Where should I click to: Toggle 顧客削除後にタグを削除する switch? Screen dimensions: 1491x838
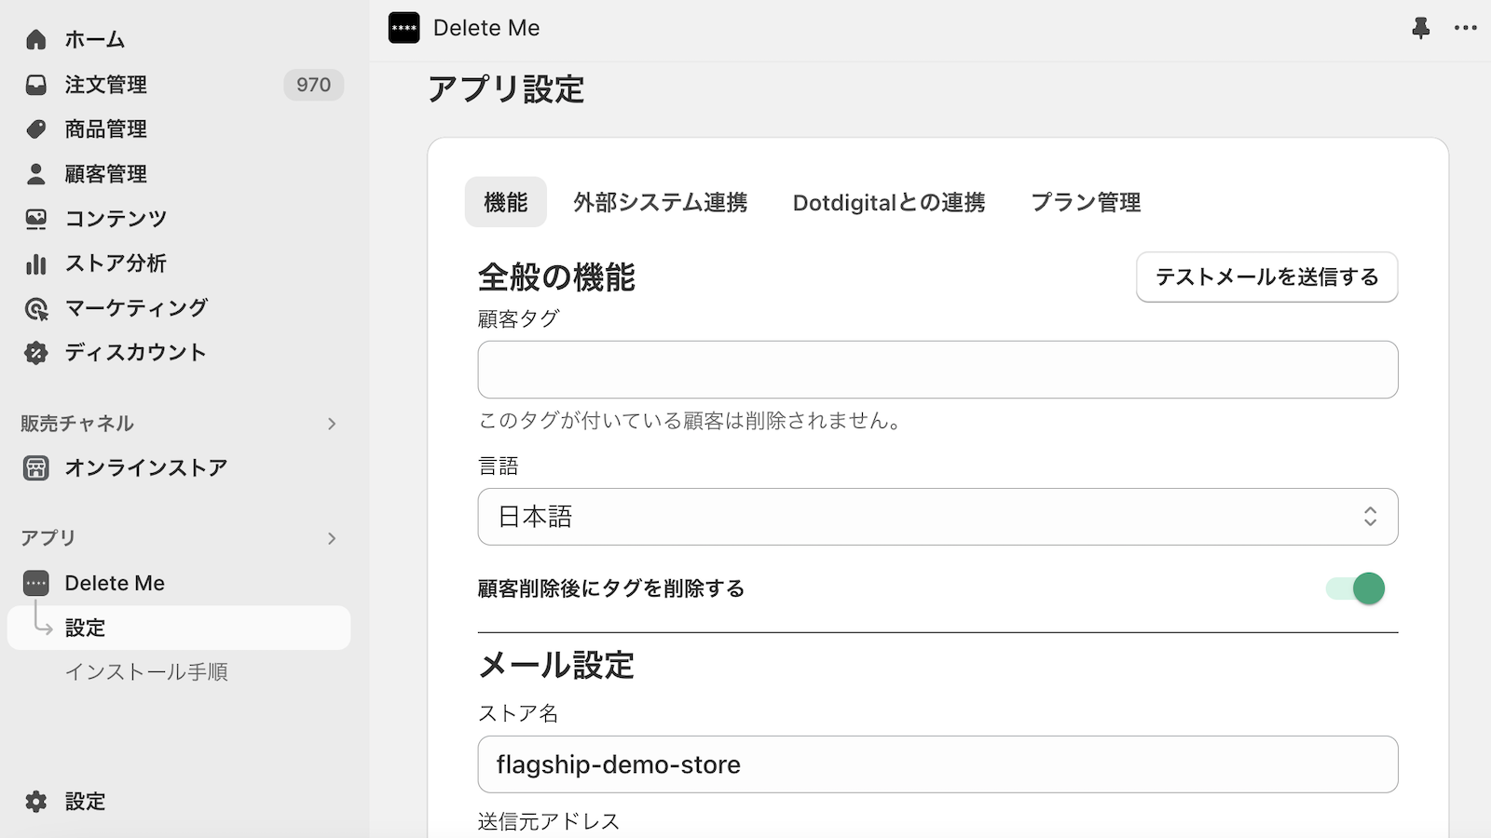(x=1356, y=588)
